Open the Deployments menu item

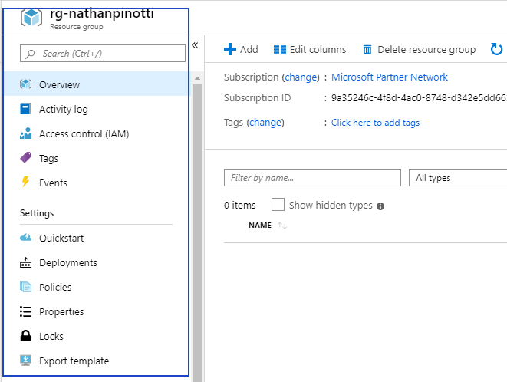click(96, 262)
